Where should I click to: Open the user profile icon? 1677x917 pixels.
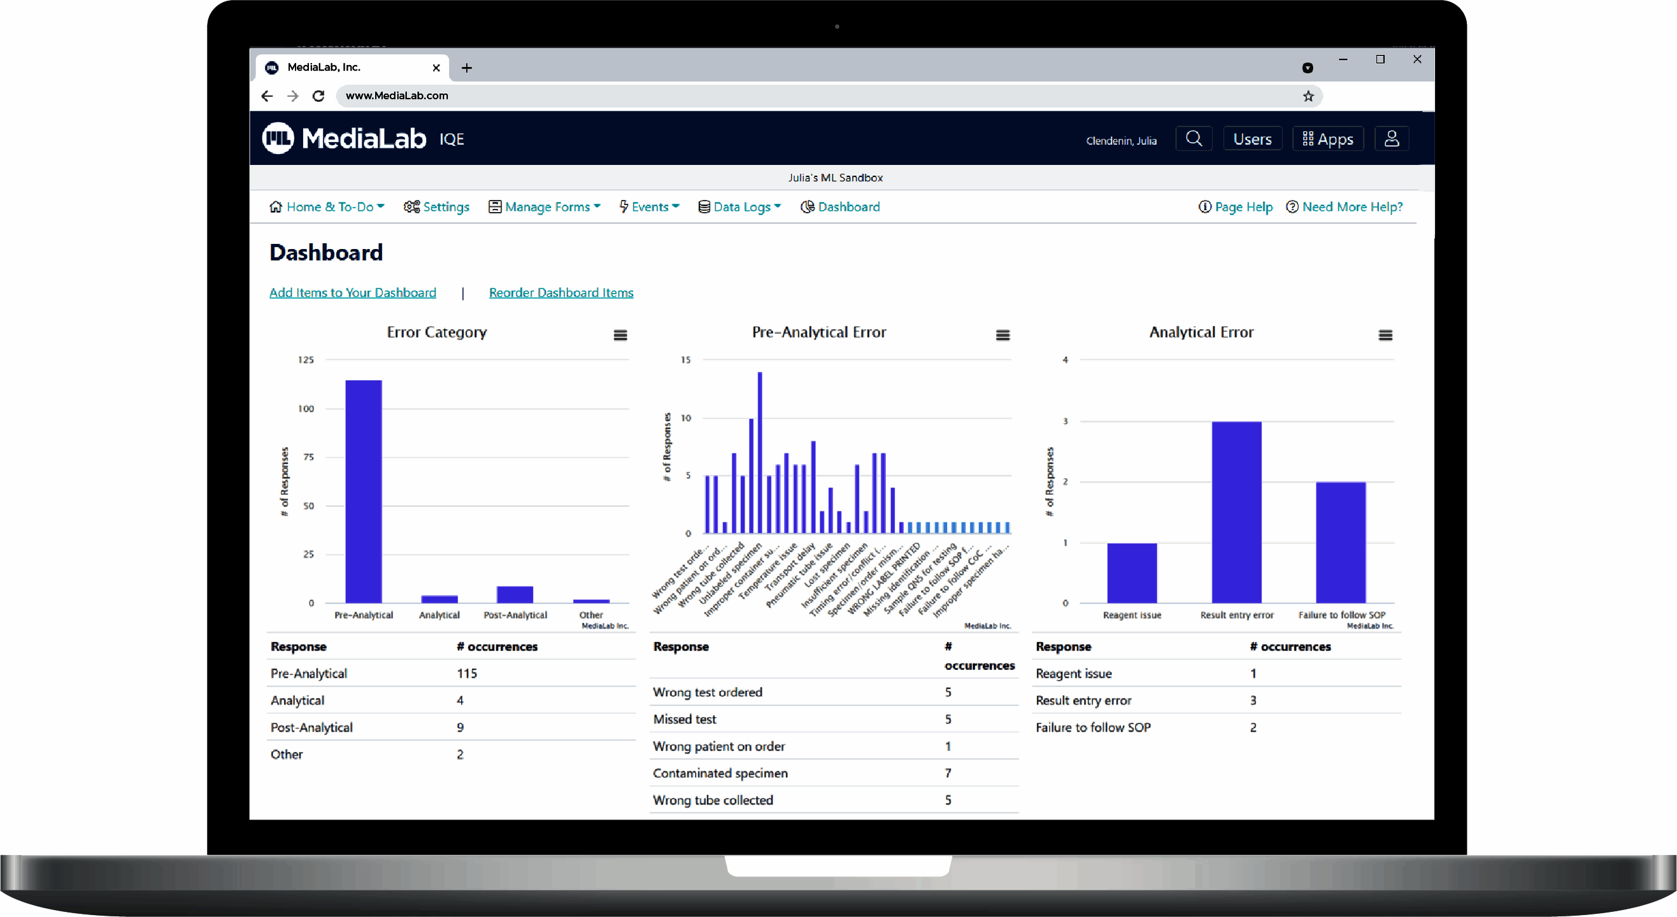tap(1391, 139)
